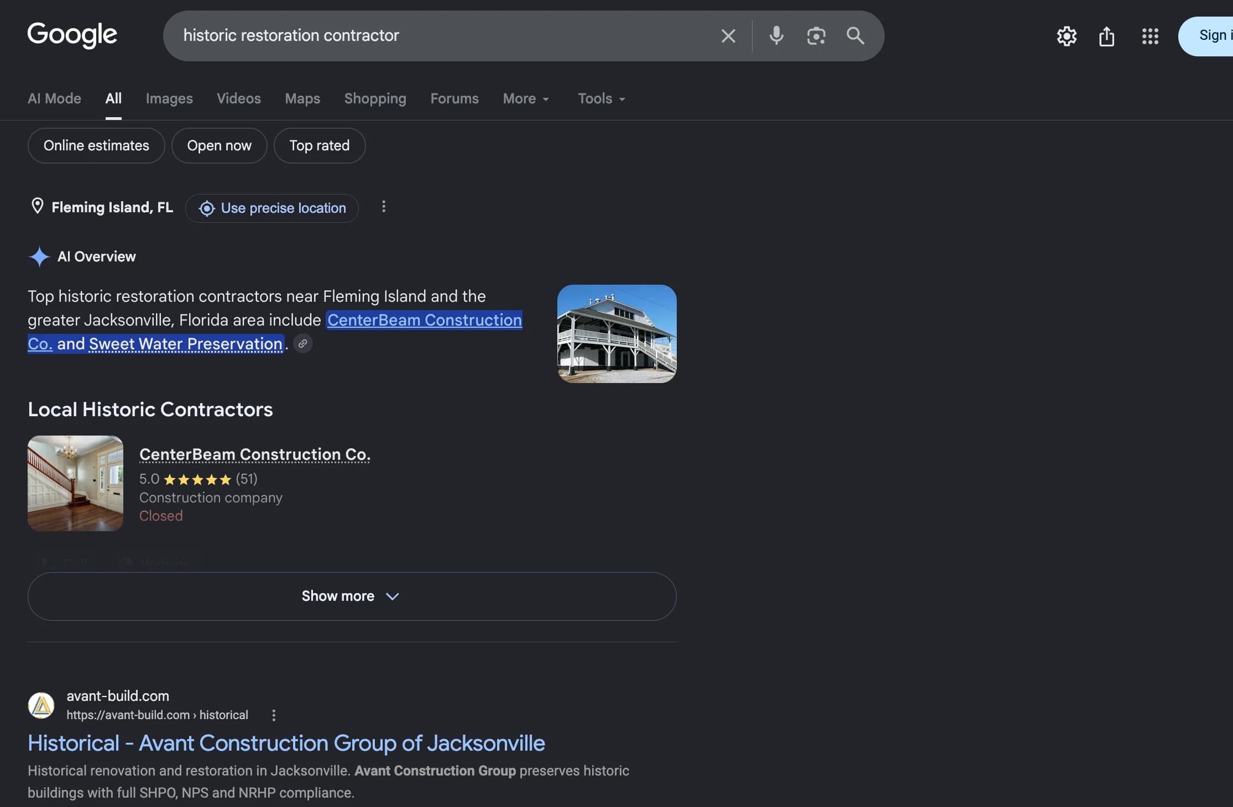Open CenterBeam Construction Co. listing title
Screen dimensions: 1233x807
pos(255,454)
